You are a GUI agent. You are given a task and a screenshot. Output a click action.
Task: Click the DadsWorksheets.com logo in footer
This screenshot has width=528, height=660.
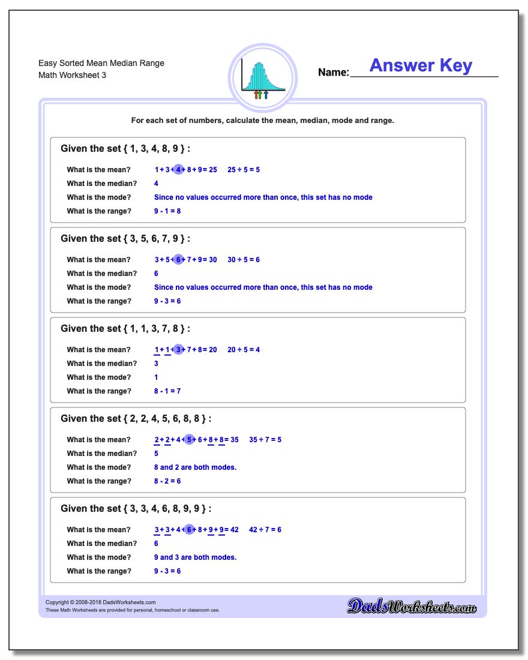[412, 606]
